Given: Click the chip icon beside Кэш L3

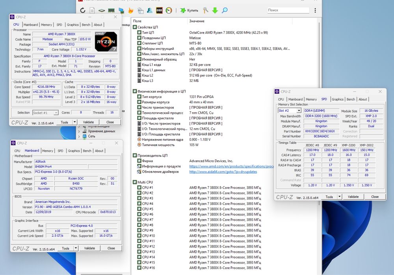Looking at the screenshot, I should point(139,81).
